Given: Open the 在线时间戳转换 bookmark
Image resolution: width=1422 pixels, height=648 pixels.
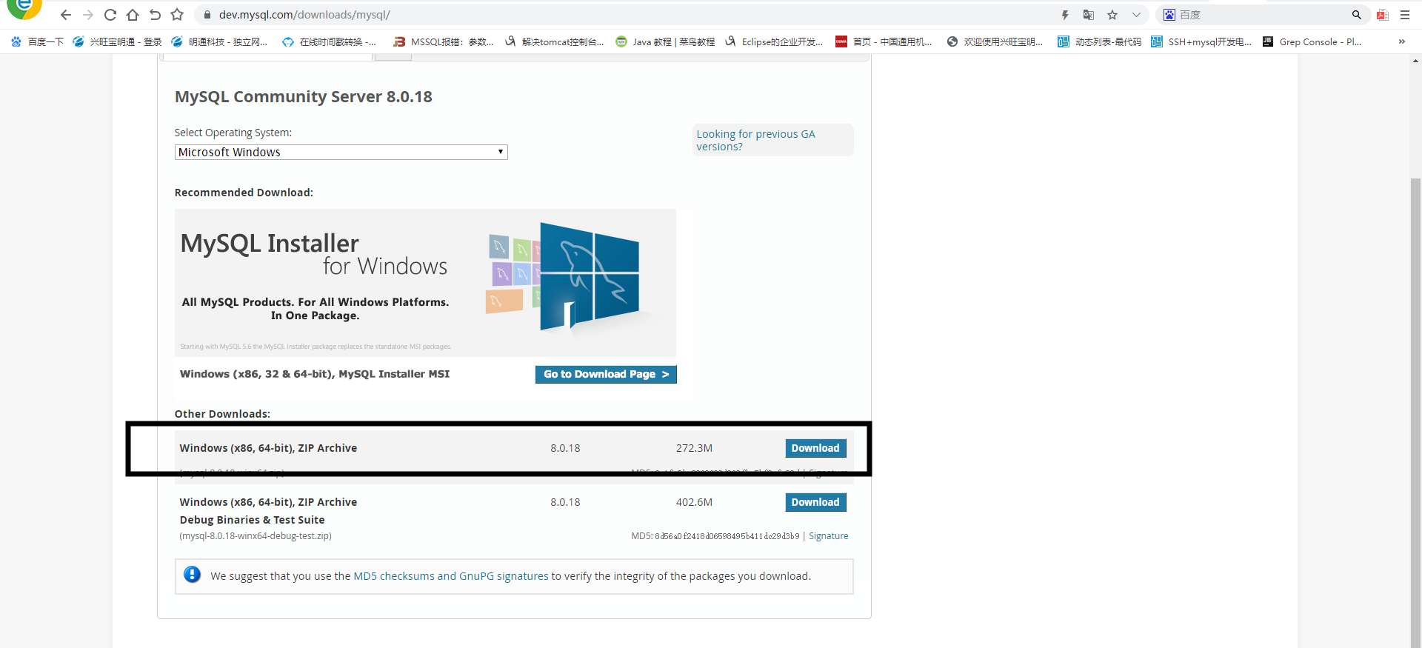Looking at the screenshot, I should point(330,41).
